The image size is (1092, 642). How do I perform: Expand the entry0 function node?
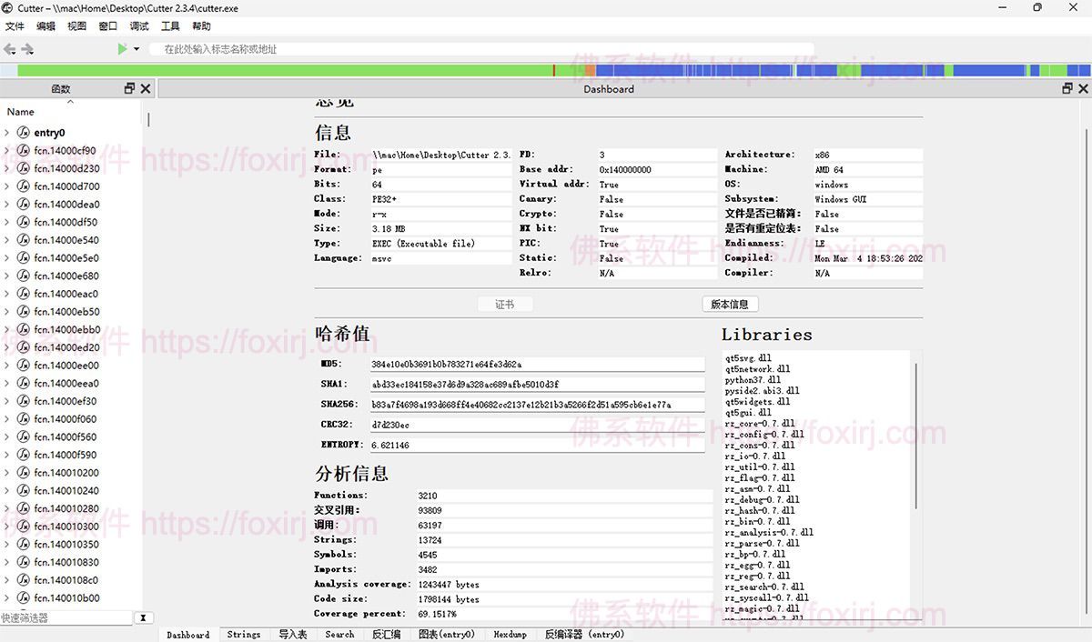[7, 133]
